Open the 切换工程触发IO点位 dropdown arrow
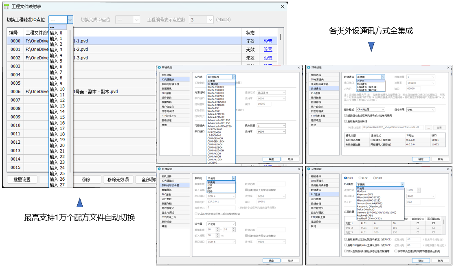The width and height of the screenshot is (454, 267). pyautogui.click(x=70, y=20)
